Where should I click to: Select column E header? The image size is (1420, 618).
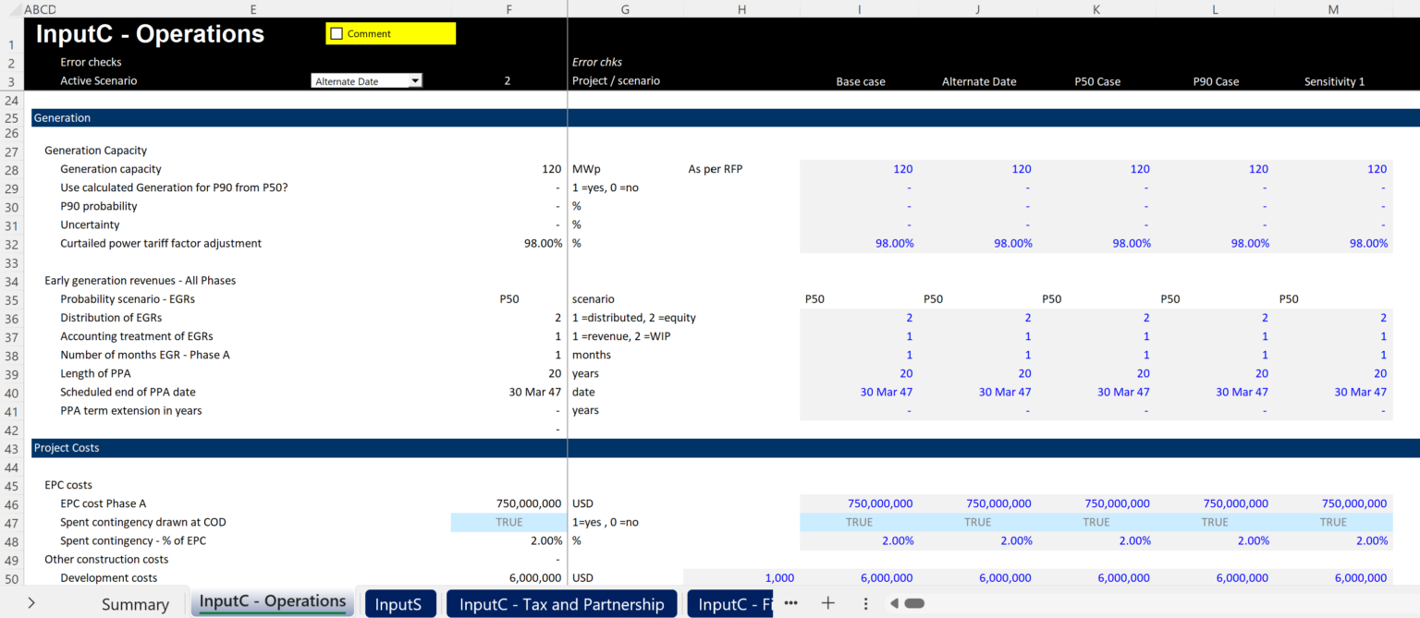(253, 9)
